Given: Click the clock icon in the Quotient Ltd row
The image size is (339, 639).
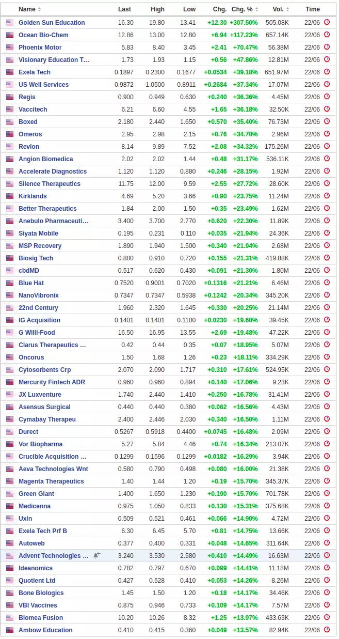Looking at the screenshot, I should click(x=327, y=580).
